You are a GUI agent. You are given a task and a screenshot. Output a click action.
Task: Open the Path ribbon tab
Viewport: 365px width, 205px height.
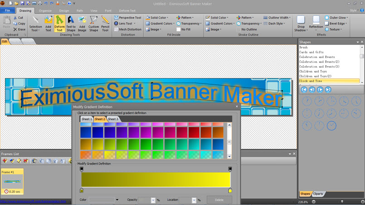point(80,11)
